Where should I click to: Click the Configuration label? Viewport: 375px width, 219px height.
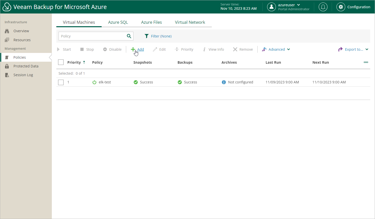pyautogui.click(x=359, y=7)
